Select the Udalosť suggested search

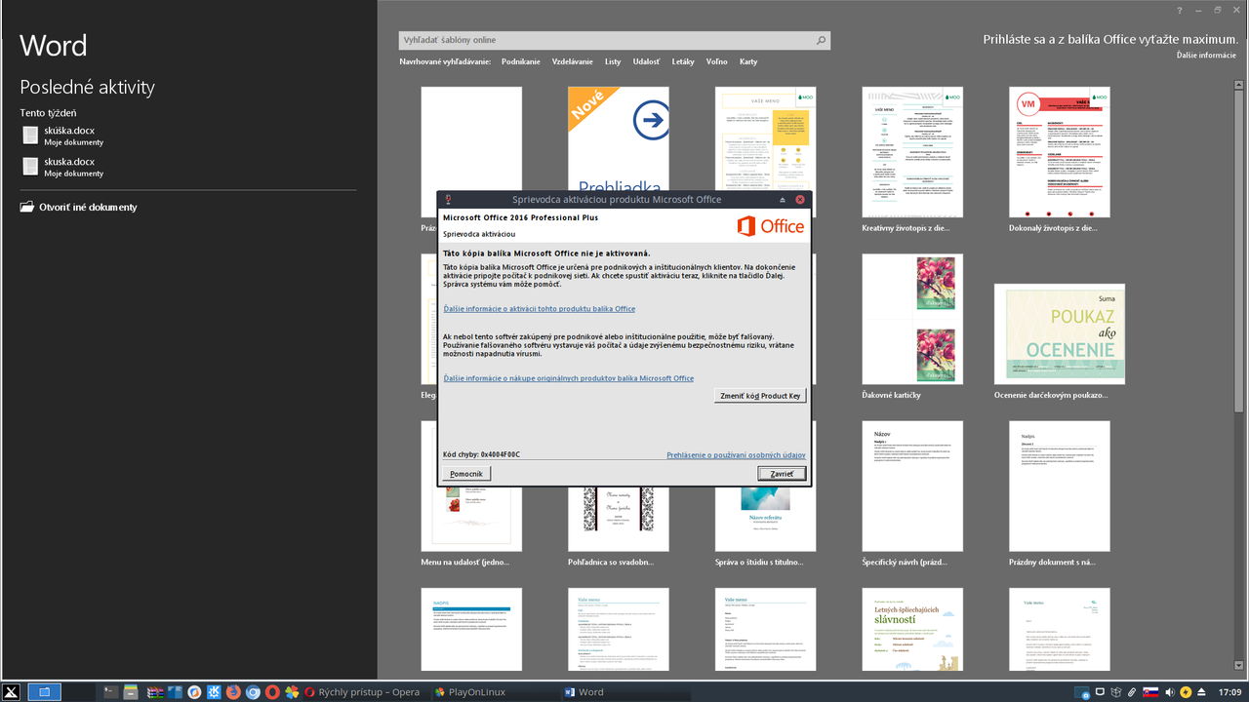tap(646, 61)
